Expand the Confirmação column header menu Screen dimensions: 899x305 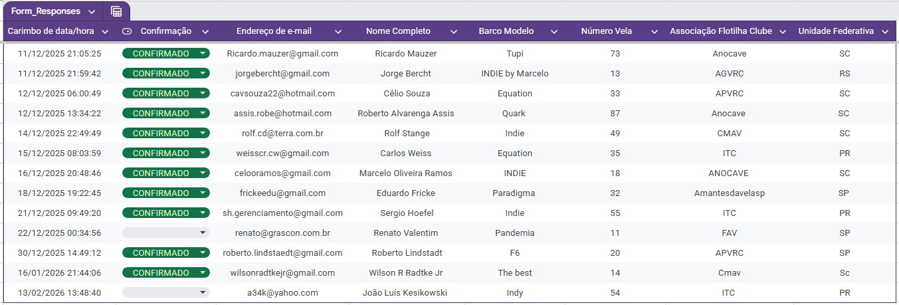point(205,31)
